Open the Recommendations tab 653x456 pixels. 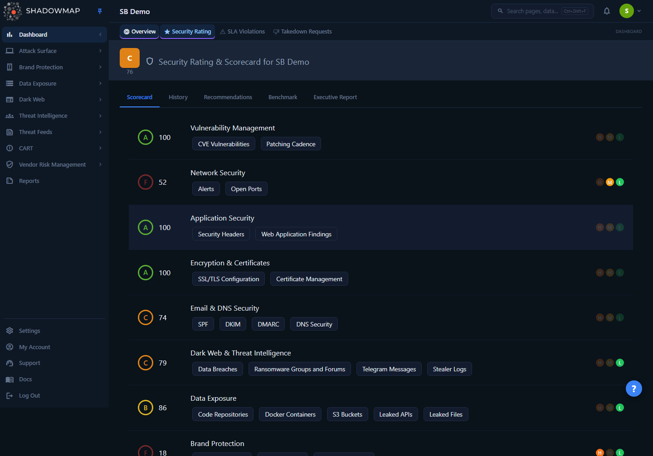[228, 97]
